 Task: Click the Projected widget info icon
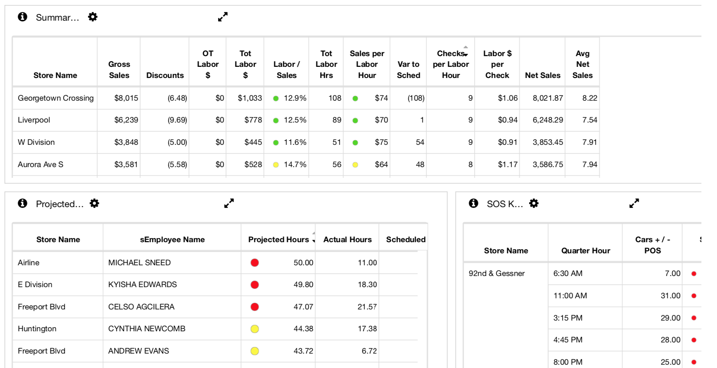[x=23, y=203]
